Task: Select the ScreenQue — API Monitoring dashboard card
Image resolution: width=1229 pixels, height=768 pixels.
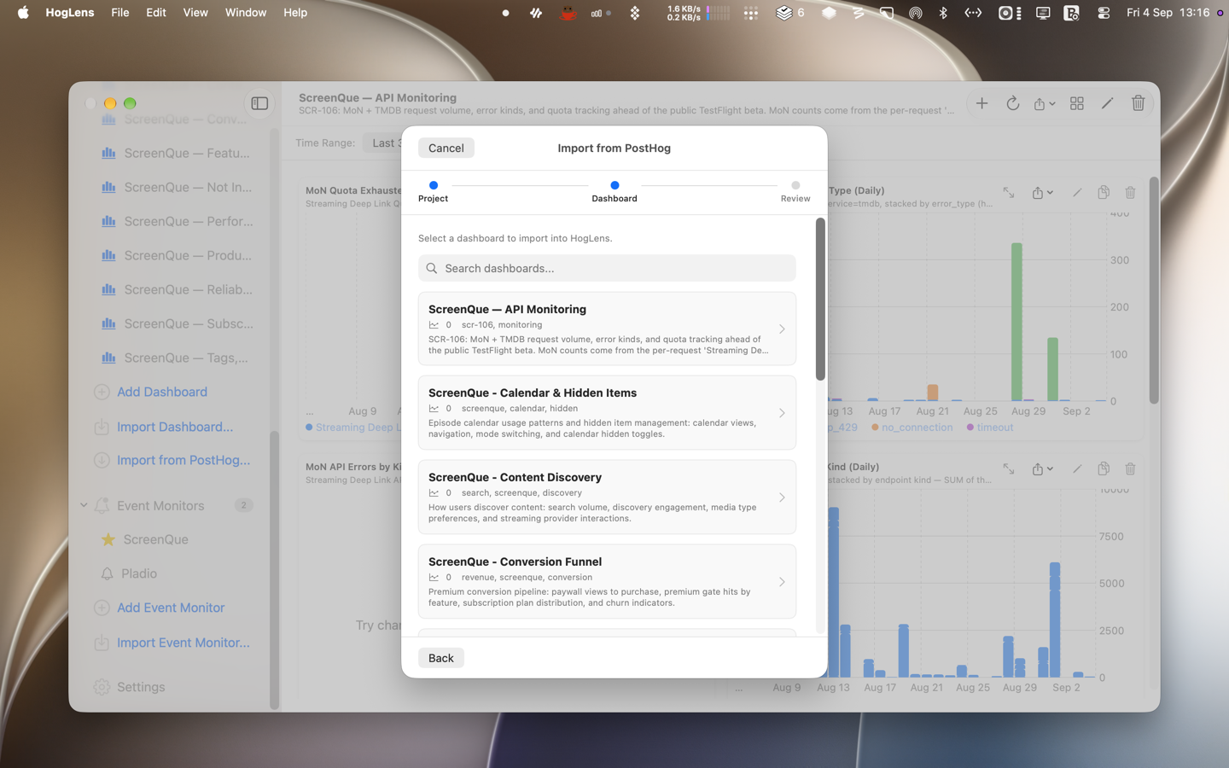Action: pyautogui.click(x=607, y=329)
